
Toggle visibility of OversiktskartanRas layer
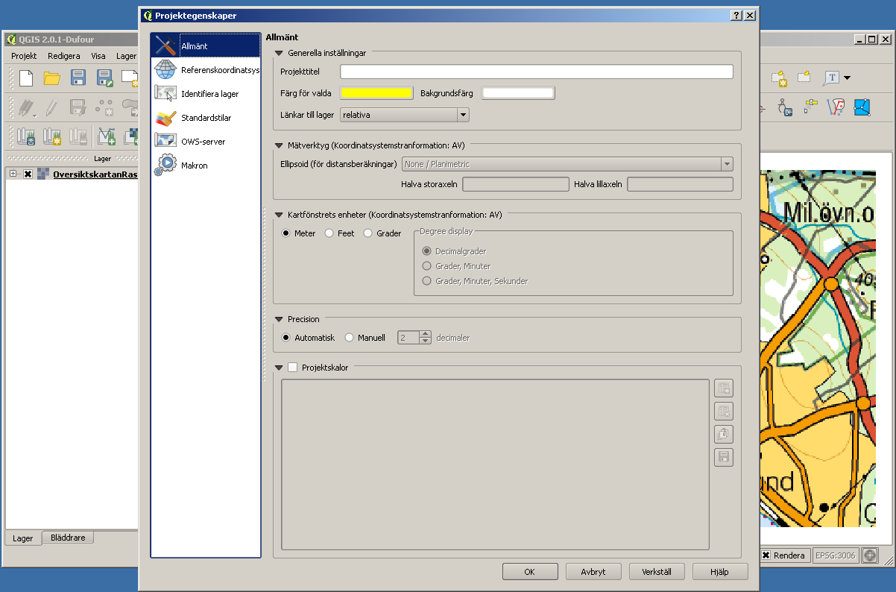(x=28, y=174)
